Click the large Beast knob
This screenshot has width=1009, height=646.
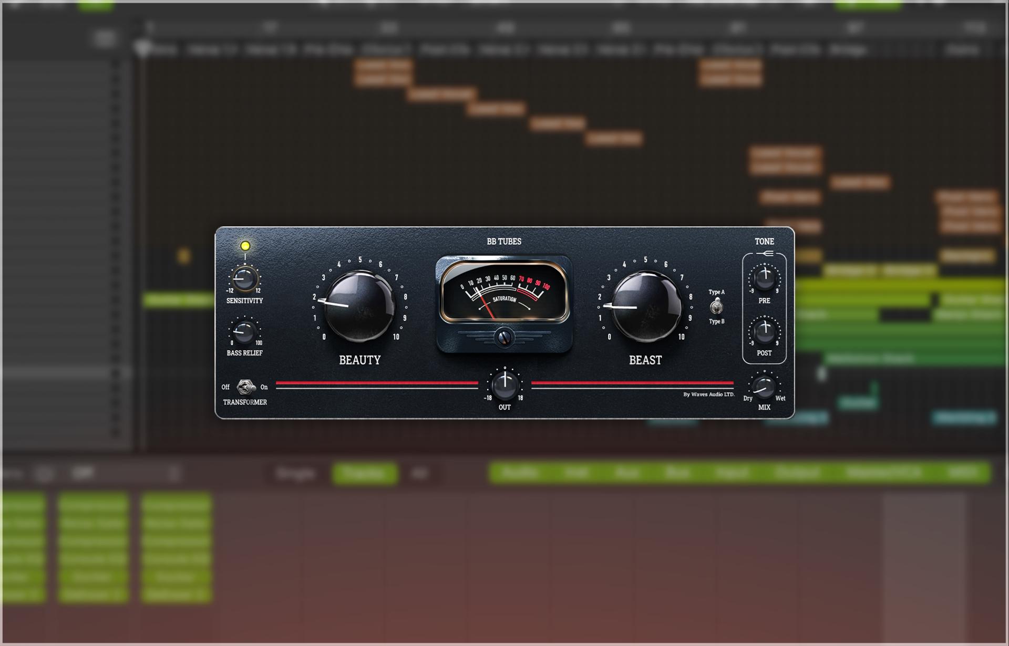click(646, 307)
